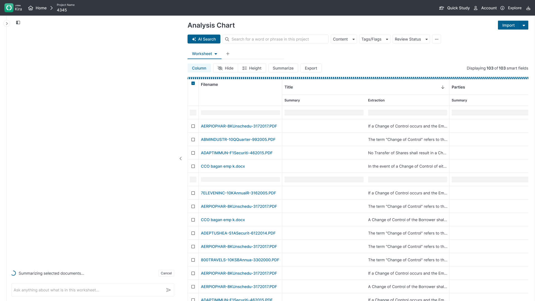Send the question with paper-plane icon
Viewport: 535px width, 301px height.
pos(169,290)
